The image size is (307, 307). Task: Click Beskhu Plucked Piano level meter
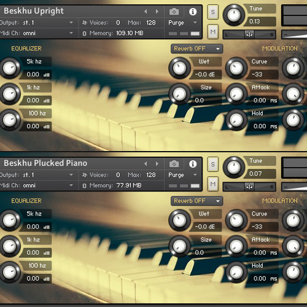[294, 168]
